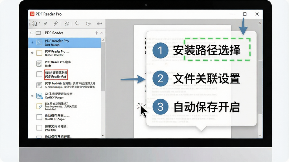The height and width of the screenshot is (162, 289).
Task: Tick the checkbox next to 自动保存开 row
Action: click(x=39, y=117)
